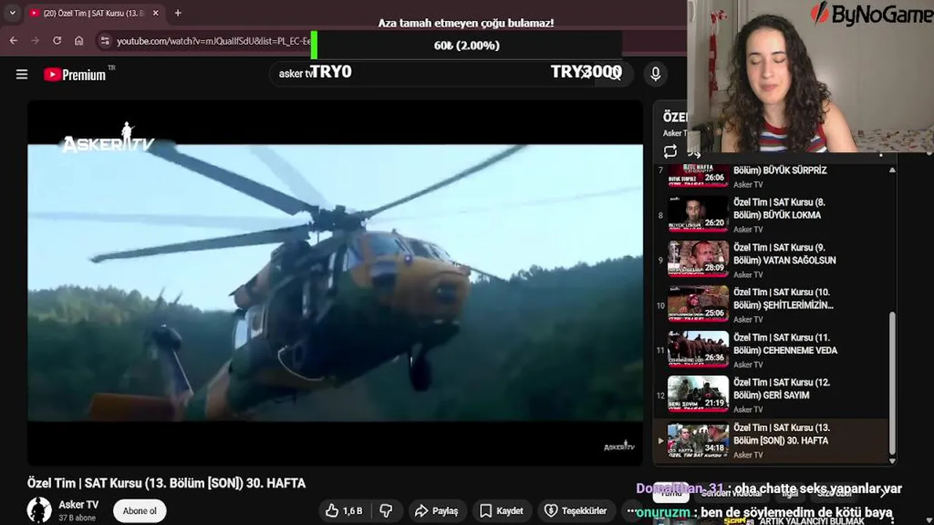Open Asker TV channel avatar
This screenshot has height=525, width=934.
[x=39, y=510]
